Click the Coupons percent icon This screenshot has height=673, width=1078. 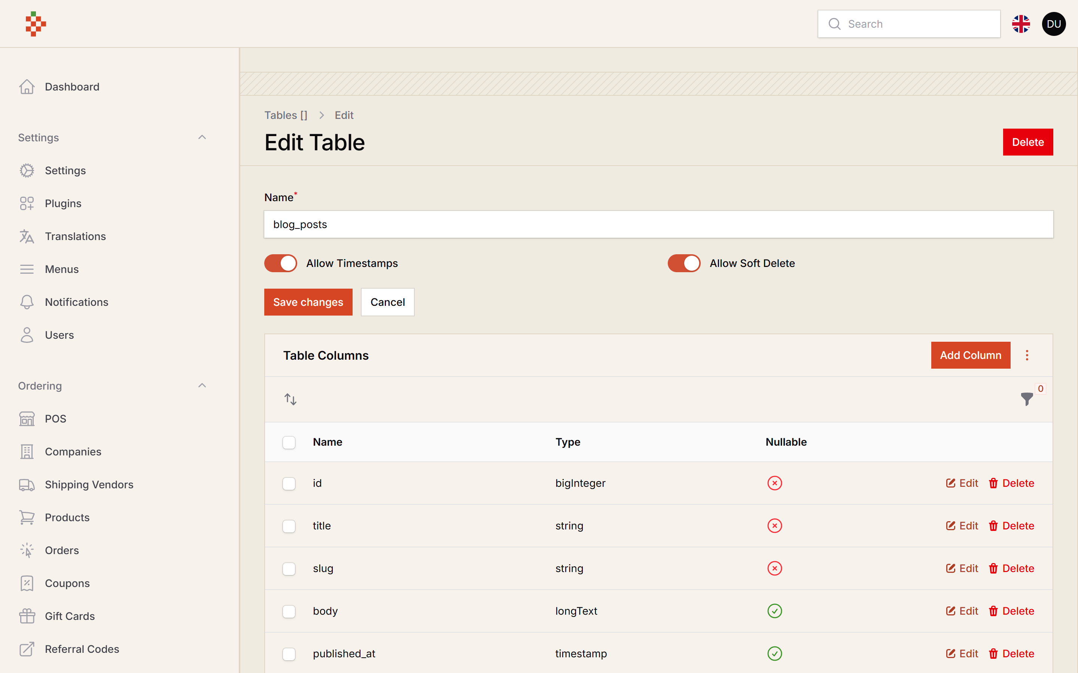tap(27, 584)
